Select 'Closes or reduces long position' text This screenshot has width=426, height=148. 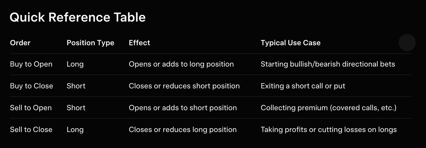point(183,130)
